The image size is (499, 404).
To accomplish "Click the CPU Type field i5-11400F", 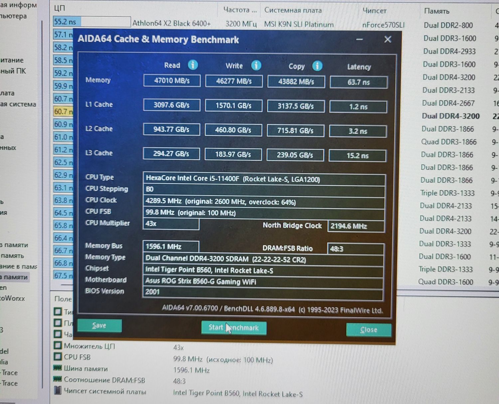I will tap(264, 179).
